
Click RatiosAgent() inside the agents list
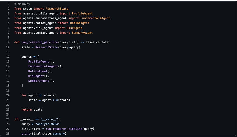40,71
